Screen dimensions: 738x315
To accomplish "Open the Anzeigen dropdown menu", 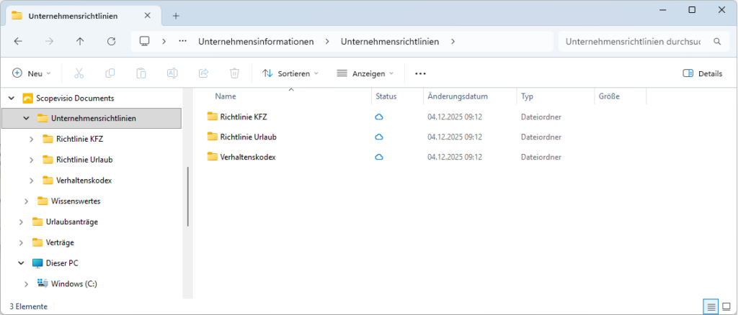I will point(365,73).
